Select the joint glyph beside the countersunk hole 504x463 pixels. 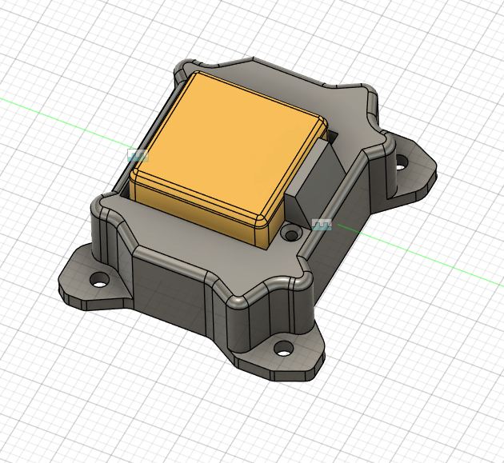pos(322,224)
